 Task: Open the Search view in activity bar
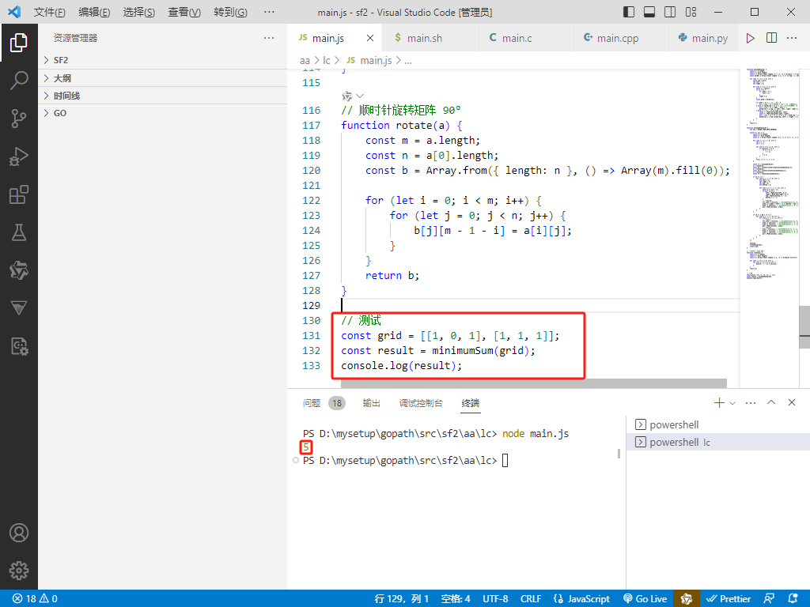coord(19,81)
